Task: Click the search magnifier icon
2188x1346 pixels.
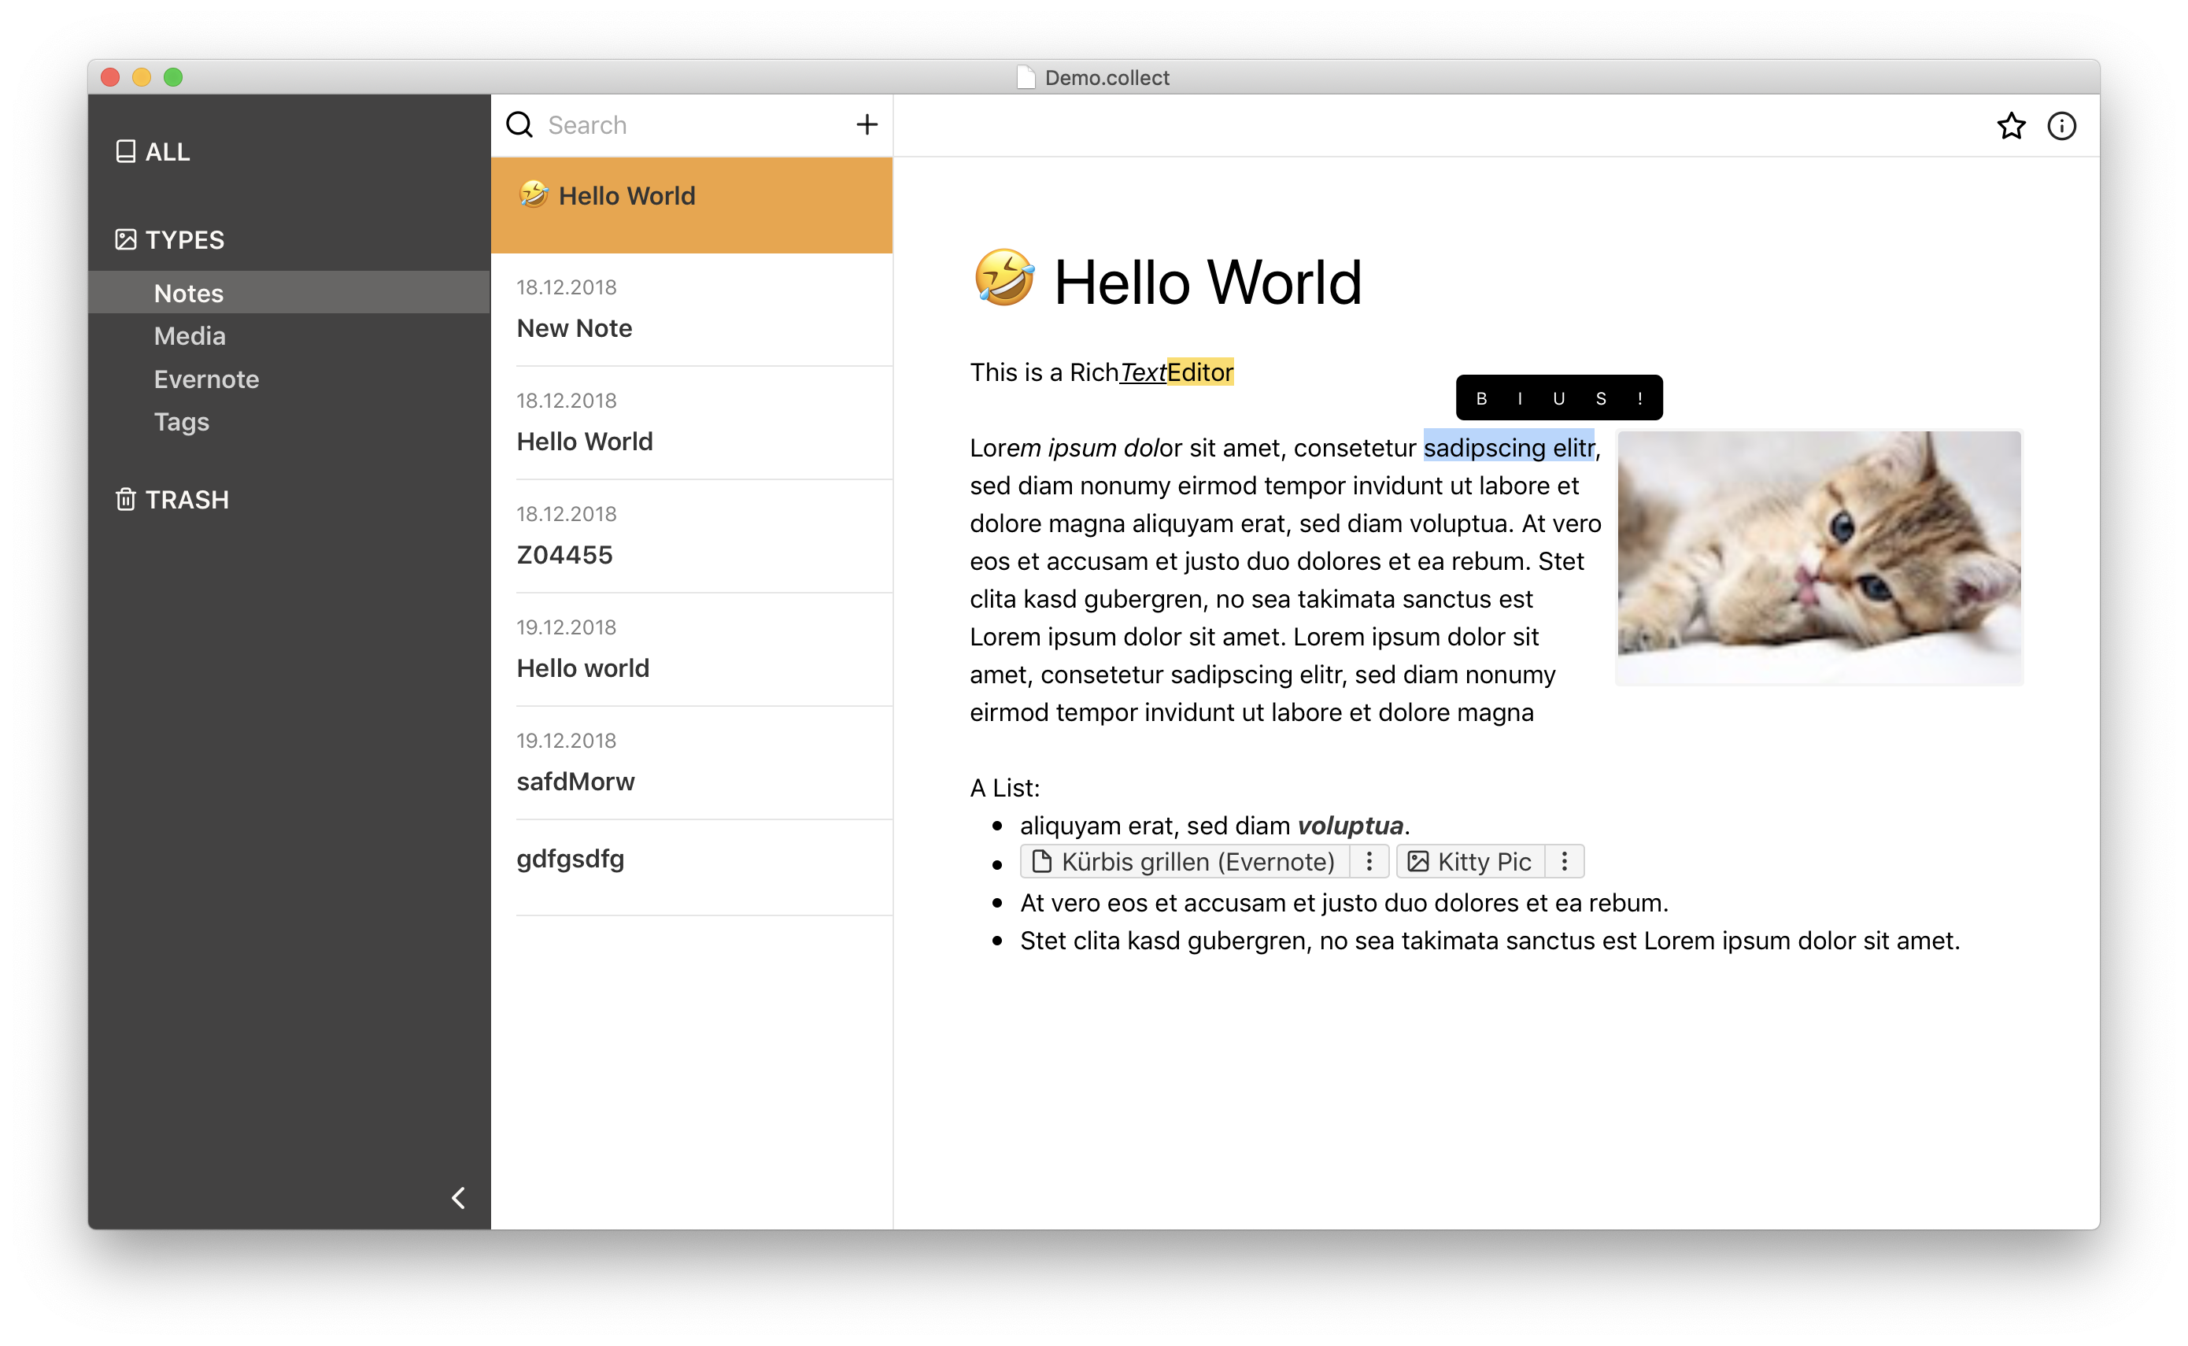Action: [x=520, y=124]
